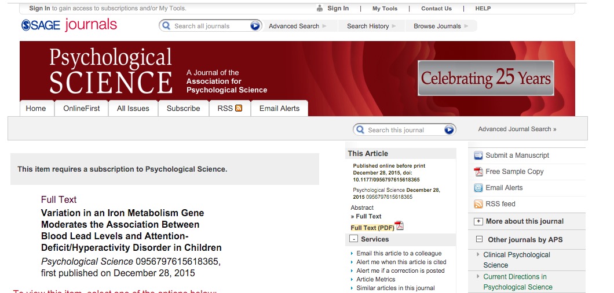Open Contact Us link
This screenshot has width=614, height=293.
(436, 8)
